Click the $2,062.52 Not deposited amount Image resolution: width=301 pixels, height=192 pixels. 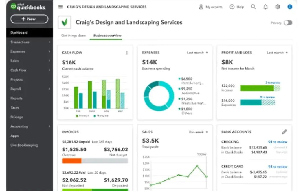tap(74, 180)
